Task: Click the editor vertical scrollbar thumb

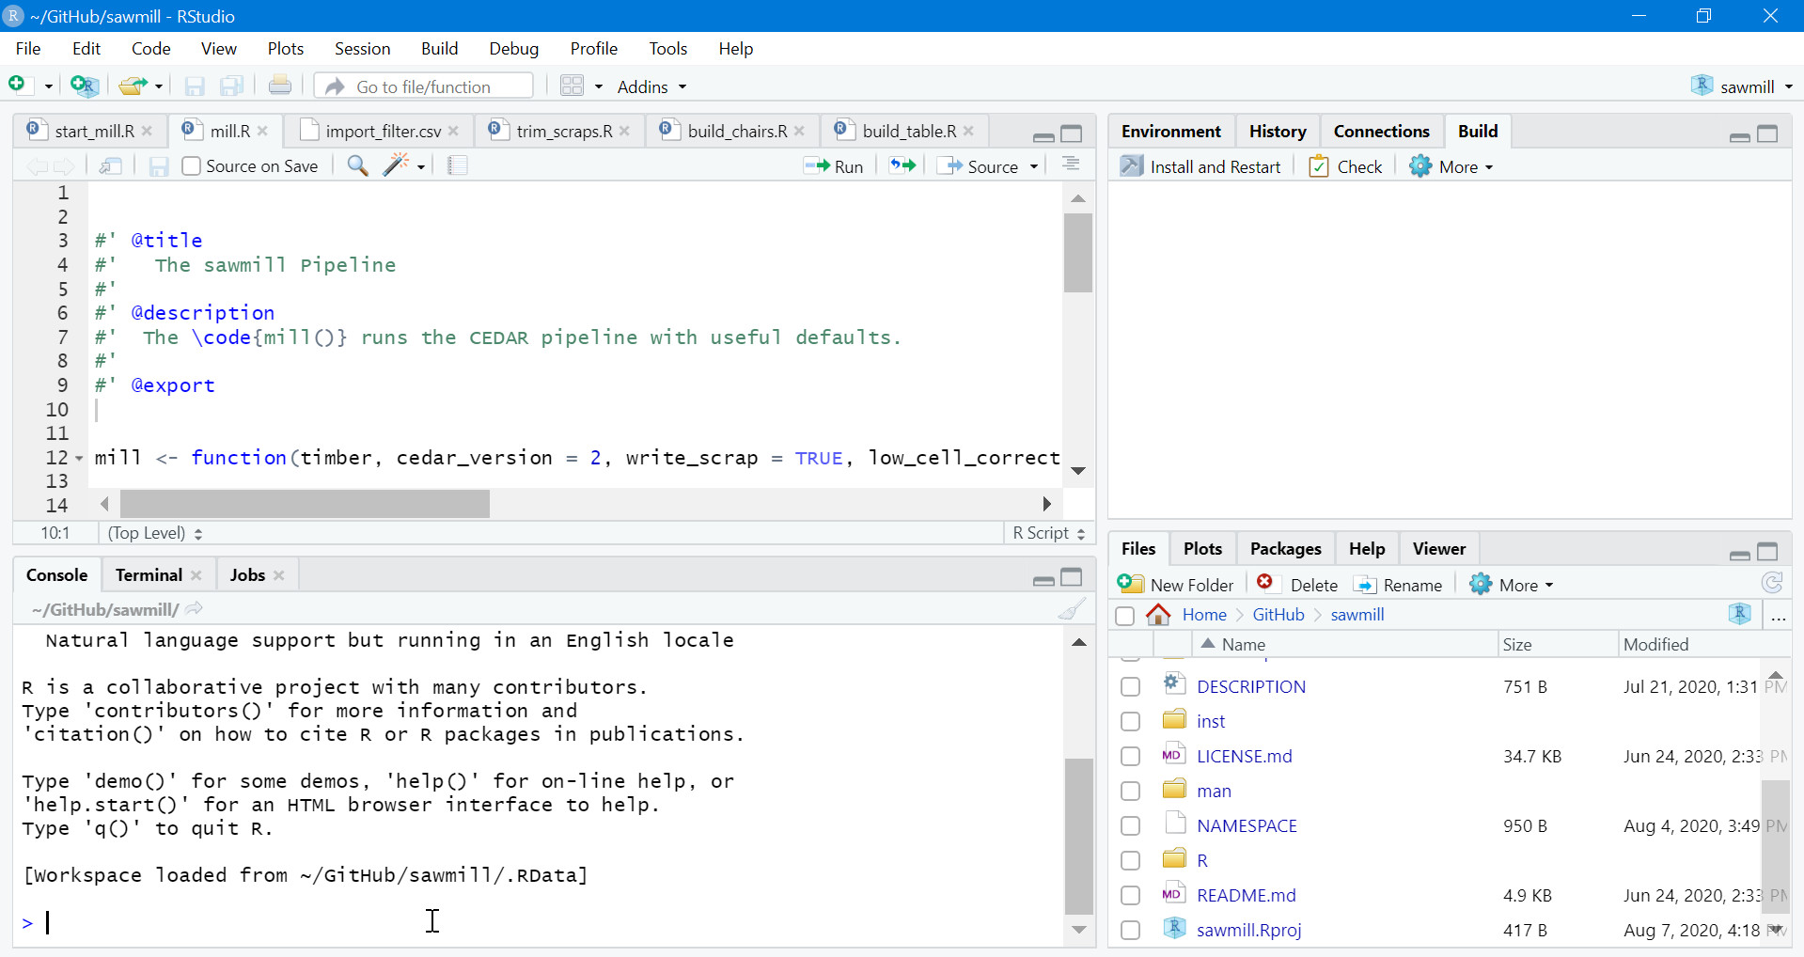Action: [1078, 253]
